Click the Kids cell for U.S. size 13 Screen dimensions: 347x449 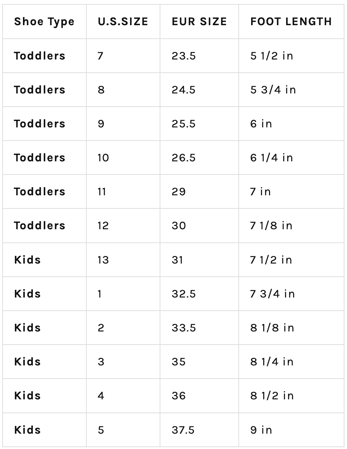(44, 260)
